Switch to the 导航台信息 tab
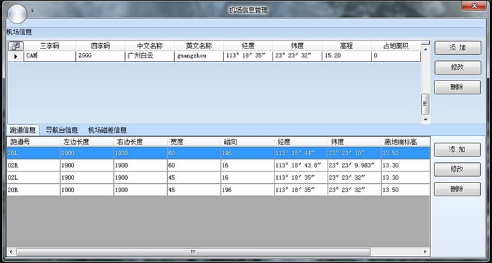492x263 pixels. [x=62, y=130]
